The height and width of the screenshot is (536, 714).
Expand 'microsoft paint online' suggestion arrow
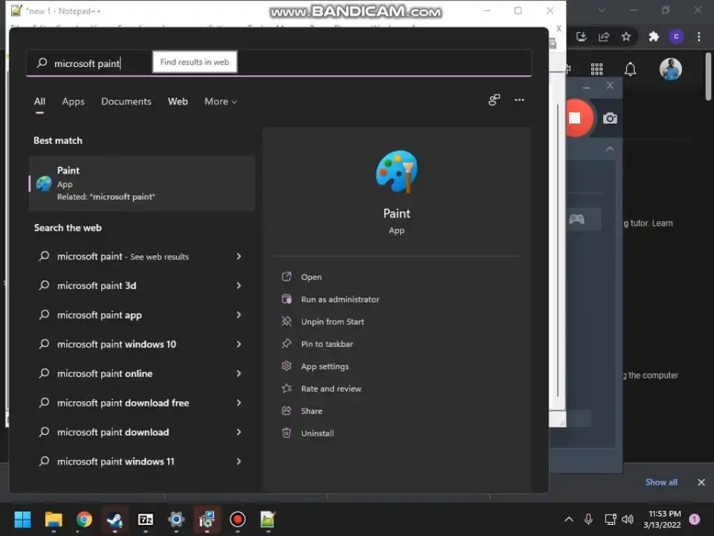point(238,374)
